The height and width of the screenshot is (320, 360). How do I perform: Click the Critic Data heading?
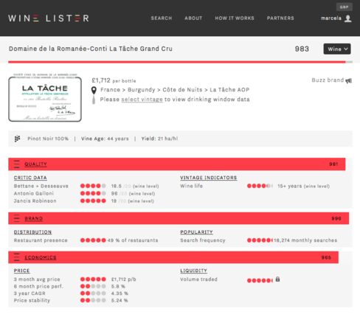[30, 178]
